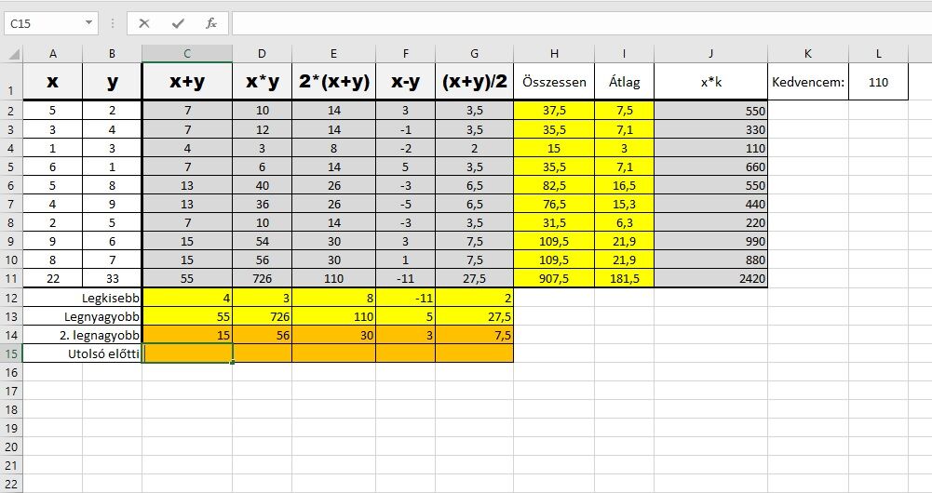Click the x*y header cell

click(x=263, y=82)
